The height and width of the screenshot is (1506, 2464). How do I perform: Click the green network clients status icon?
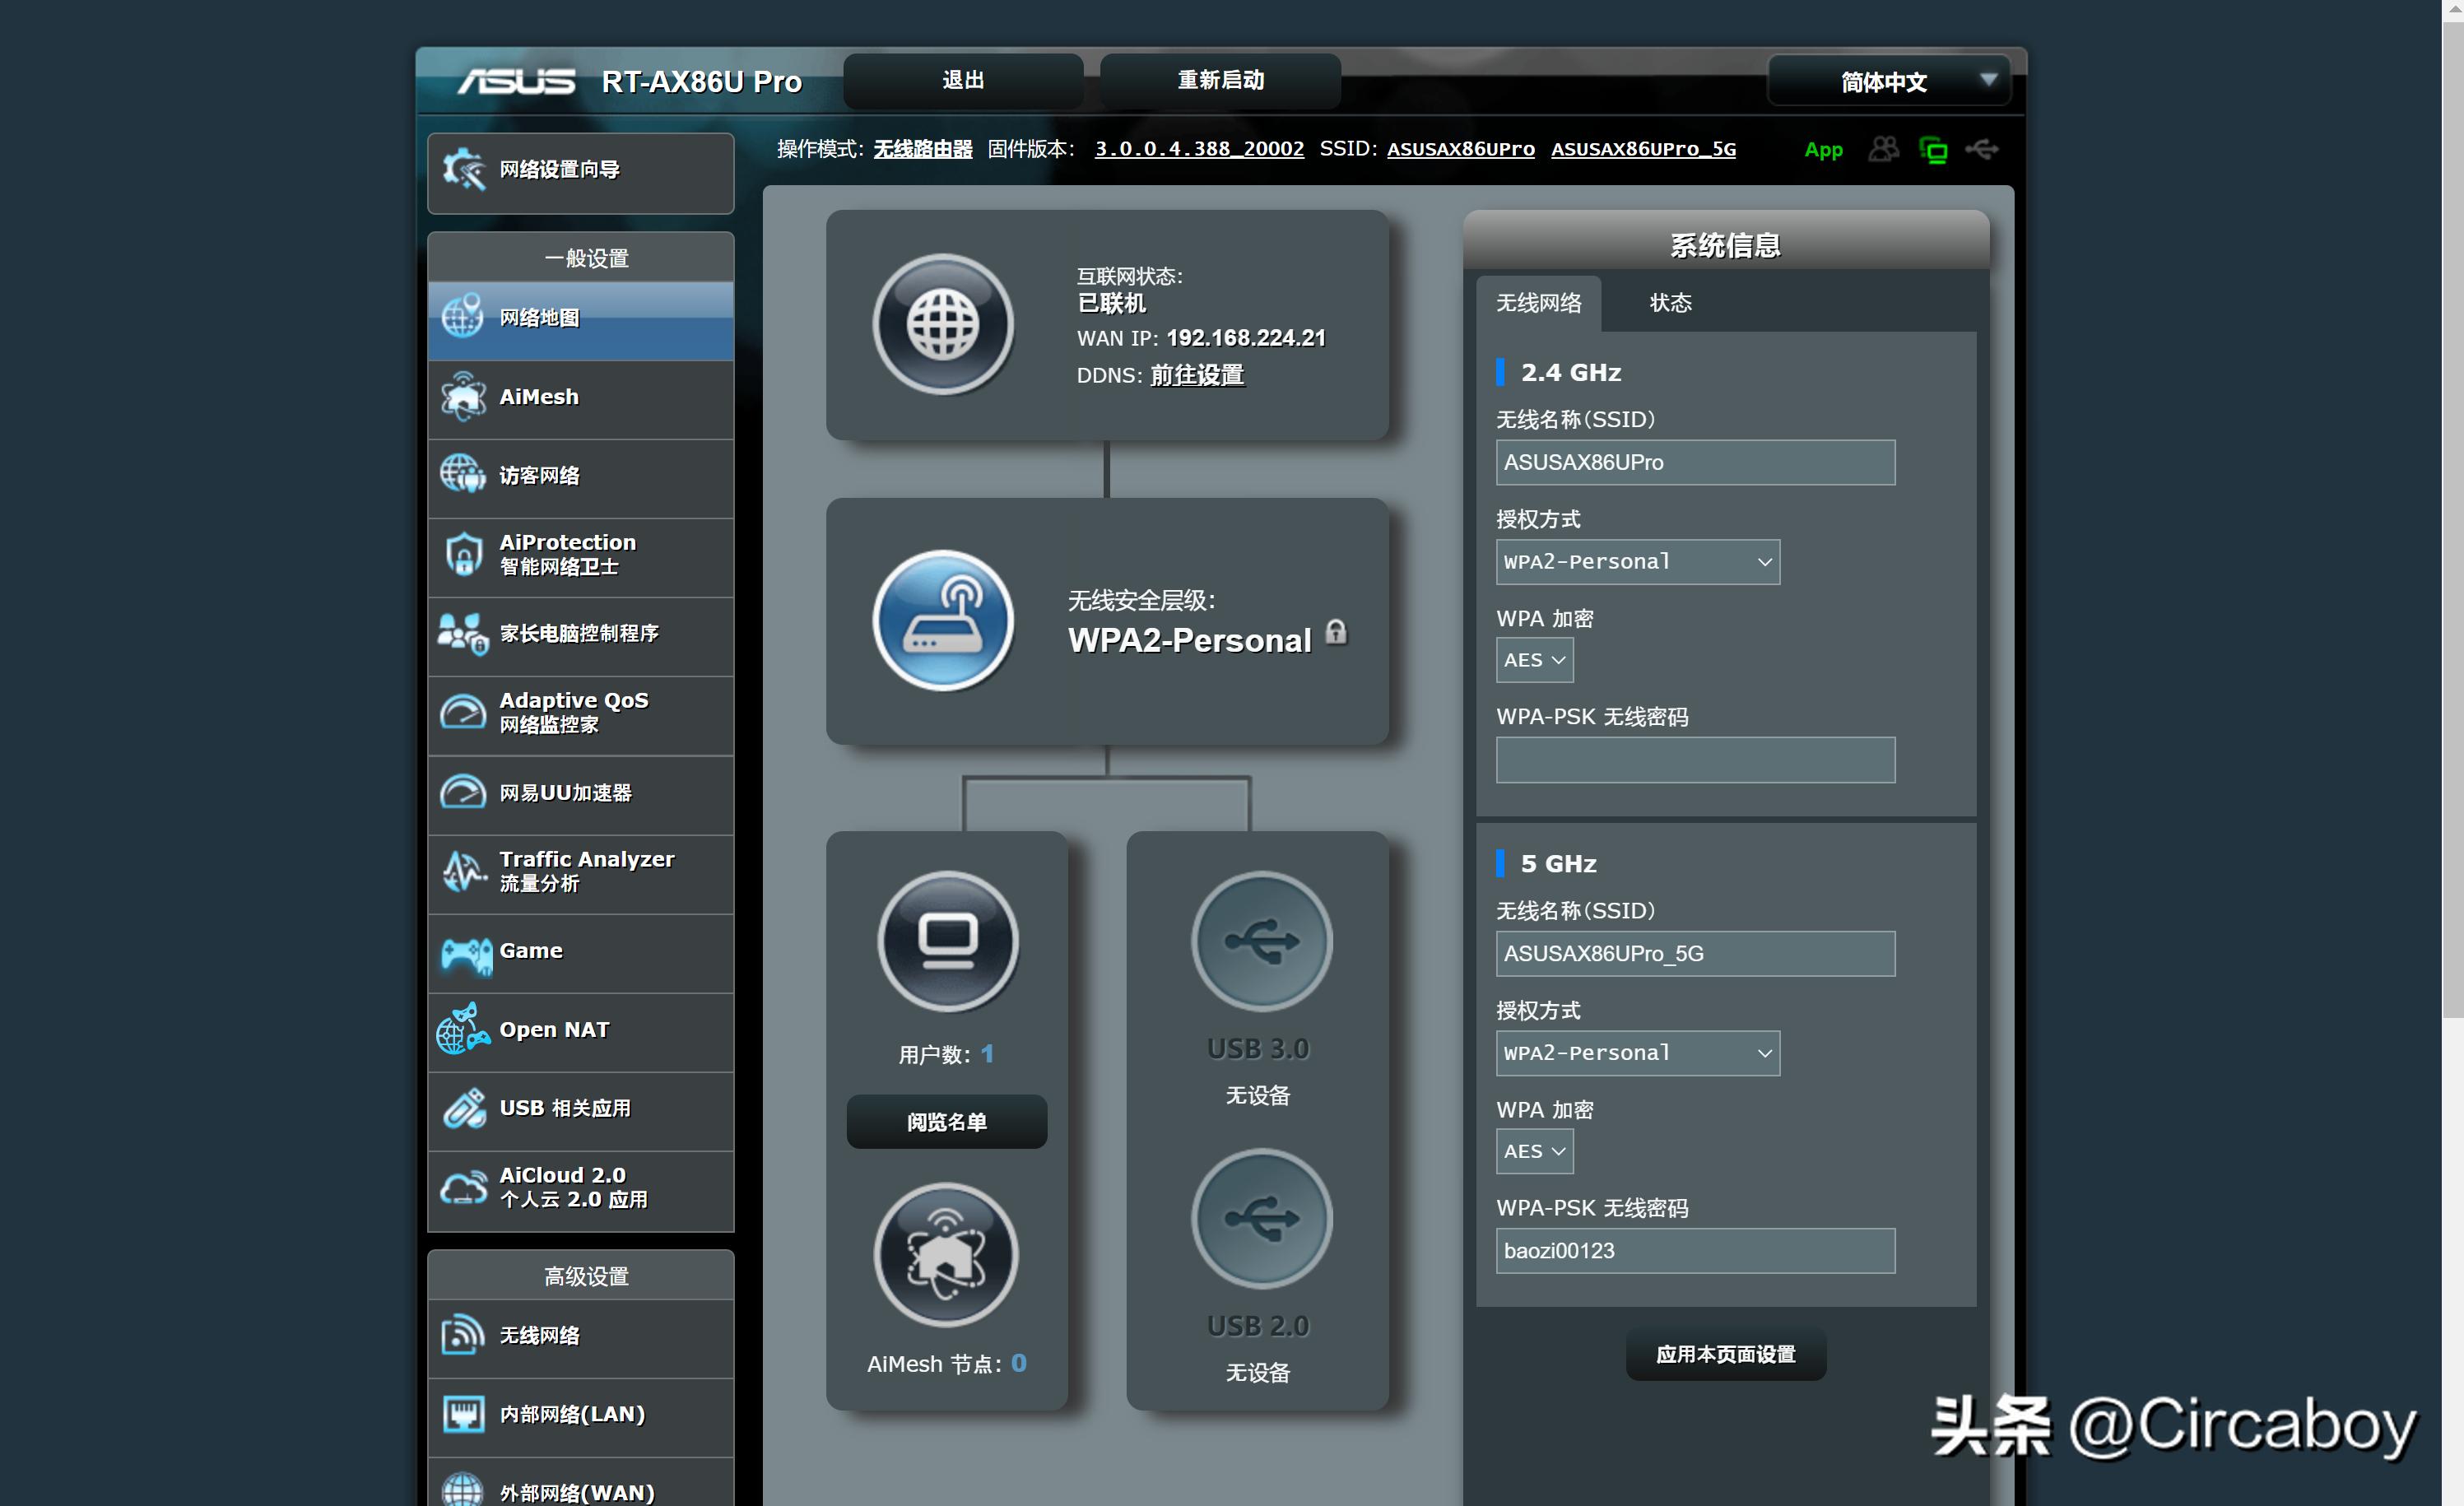pos(1932,150)
